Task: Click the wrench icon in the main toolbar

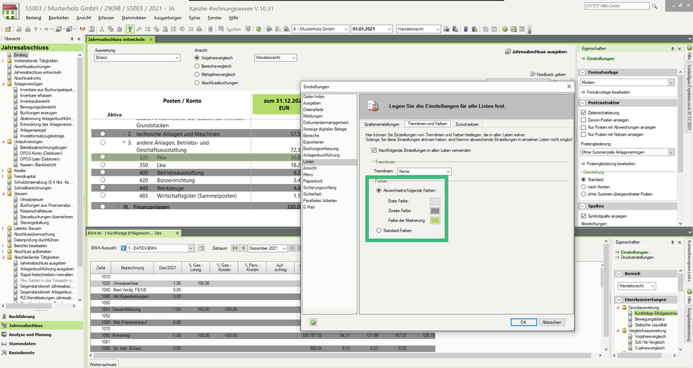Action: click(139, 29)
